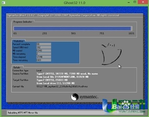Click the Statistics panel heading
The height and width of the screenshot is (117, 149).
click(18, 41)
